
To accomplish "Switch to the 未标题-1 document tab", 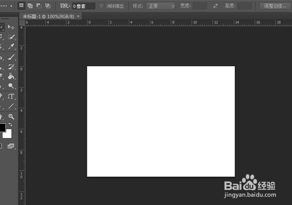I will point(48,16).
